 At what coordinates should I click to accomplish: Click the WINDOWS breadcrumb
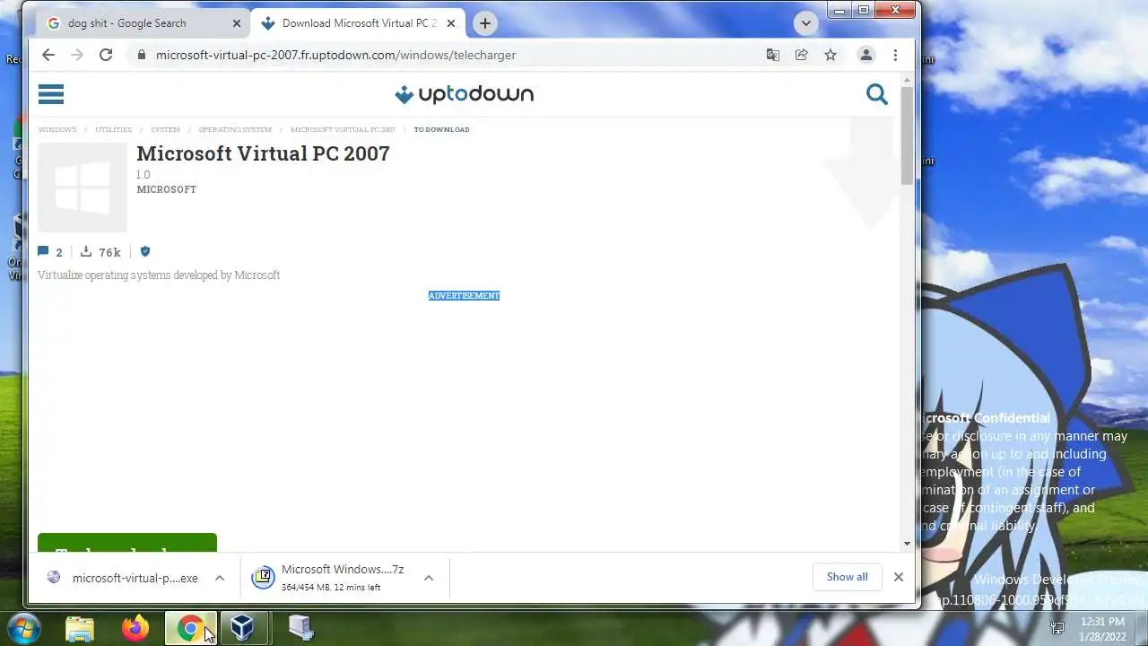(x=57, y=129)
